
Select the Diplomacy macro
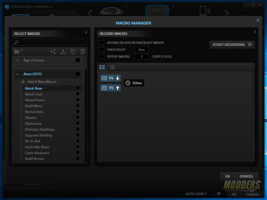33,124
